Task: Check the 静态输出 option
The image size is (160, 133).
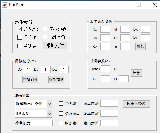Action: pos(61,123)
